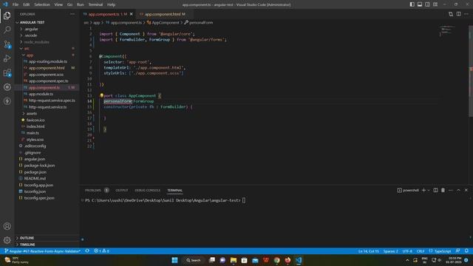473x266 pixels.
Task: Click the errors and warnings status indicator
Action: click(102, 251)
